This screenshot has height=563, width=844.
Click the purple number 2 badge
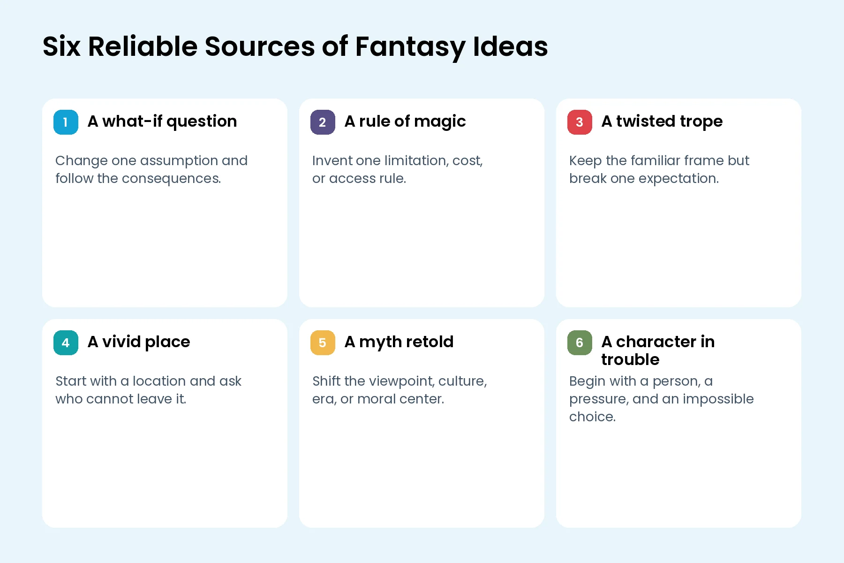pos(323,122)
